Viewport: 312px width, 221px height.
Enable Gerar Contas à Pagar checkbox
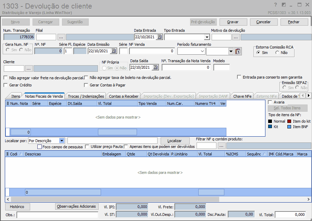(86, 85)
